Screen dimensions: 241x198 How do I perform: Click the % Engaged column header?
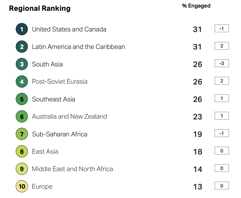tap(196, 6)
